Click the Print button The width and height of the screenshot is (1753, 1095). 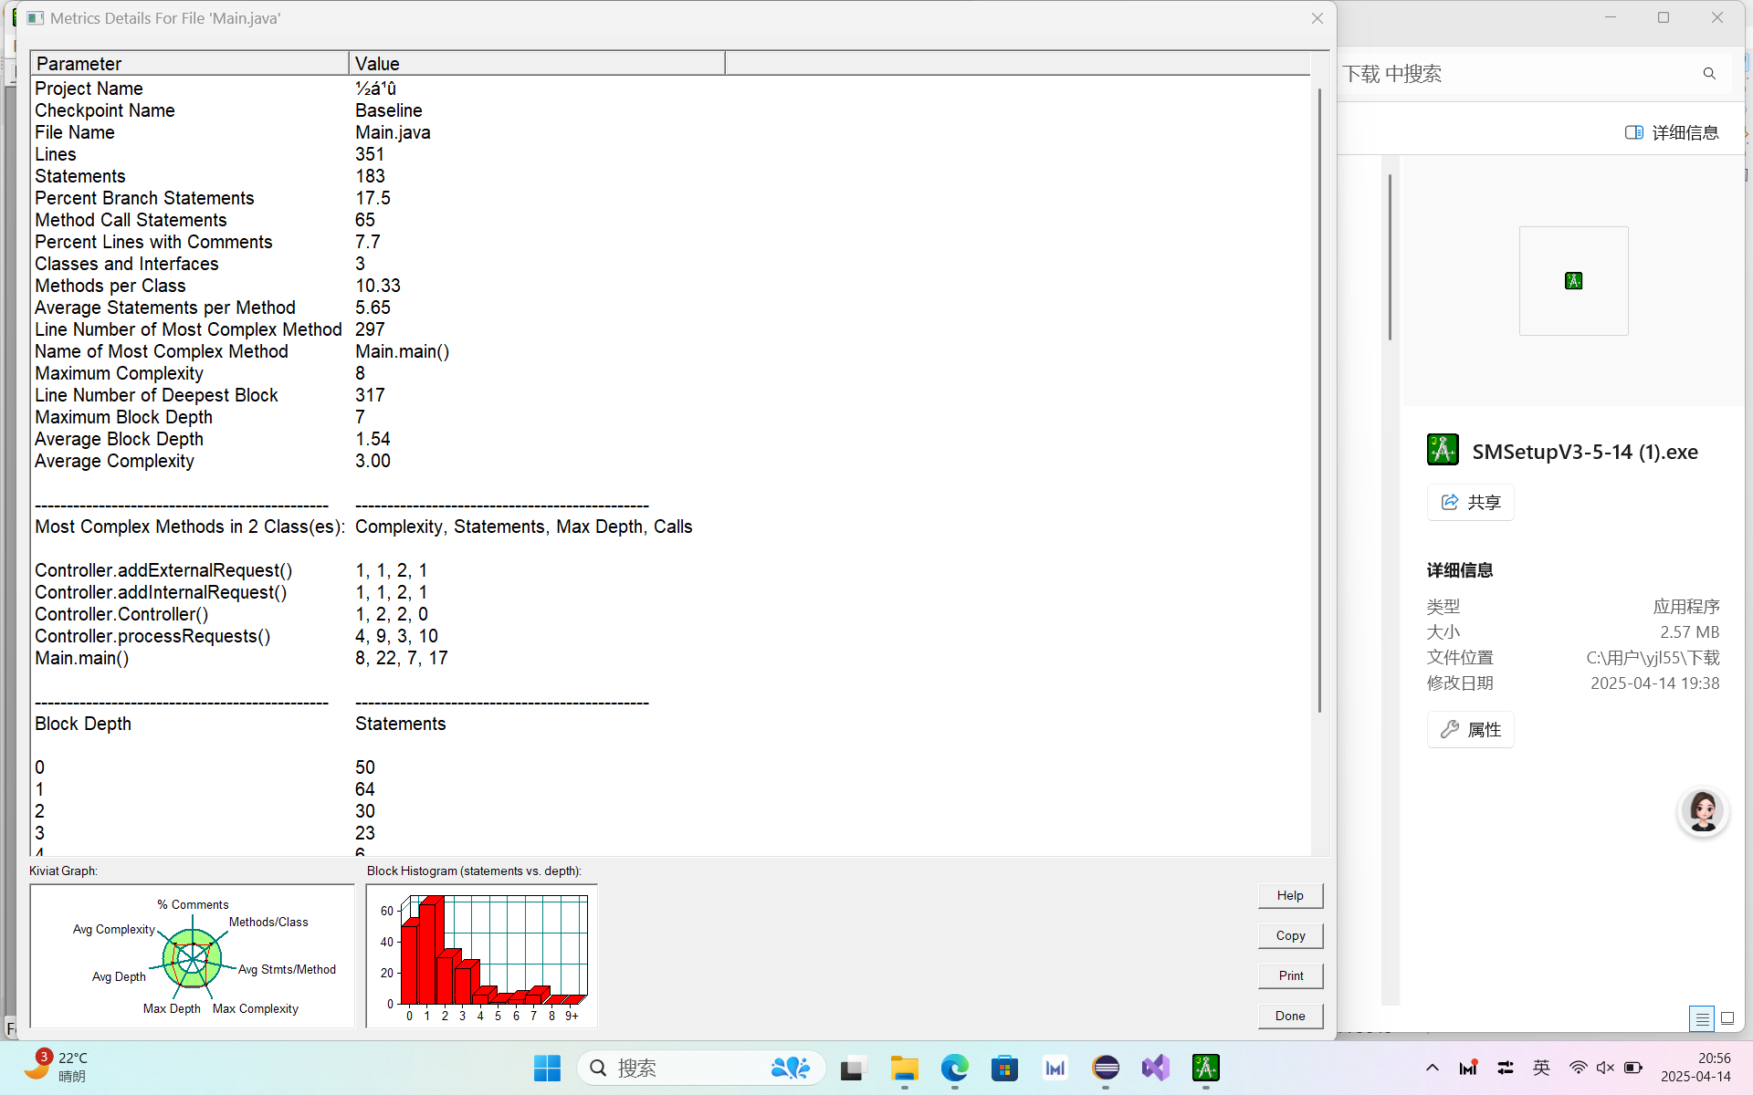click(x=1289, y=975)
